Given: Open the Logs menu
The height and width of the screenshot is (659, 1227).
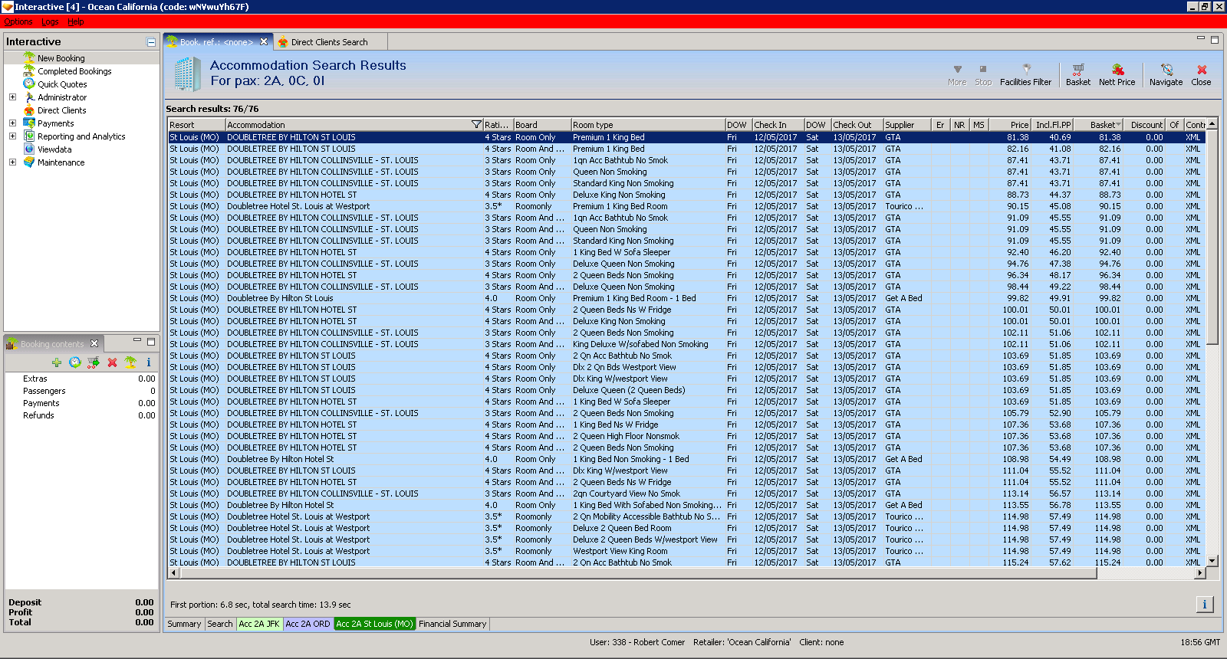Looking at the screenshot, I should pos(50,21).
